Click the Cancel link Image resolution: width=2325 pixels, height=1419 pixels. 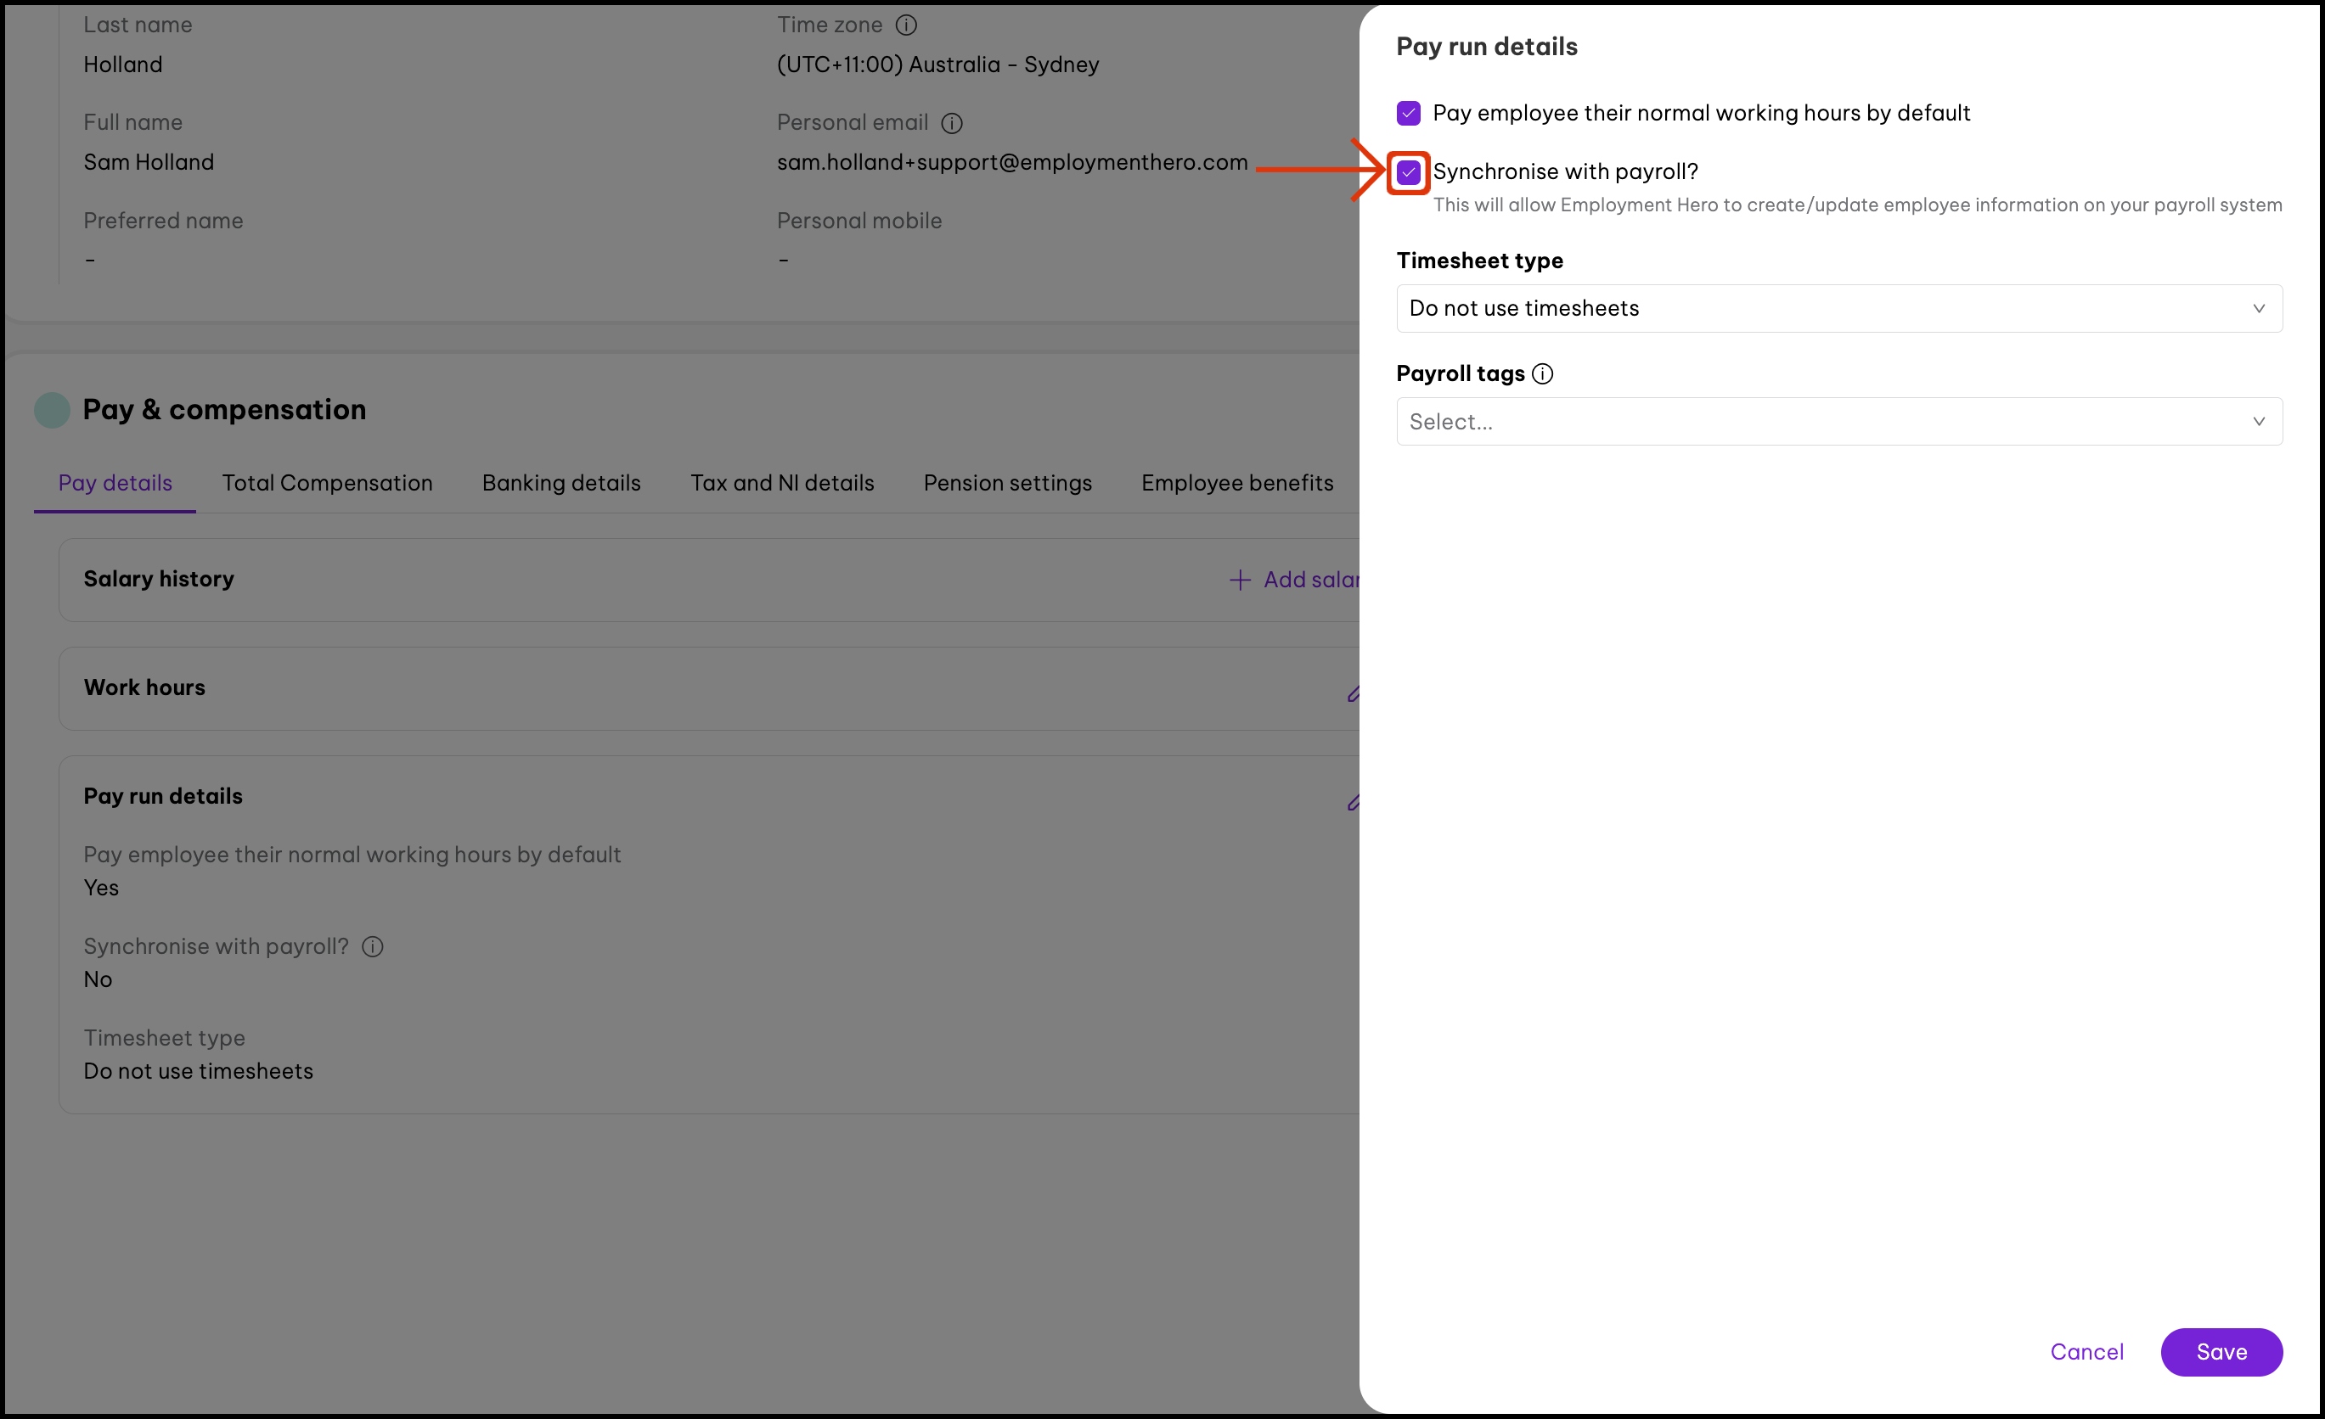pyautogui.click(x=2086, y=1352)
